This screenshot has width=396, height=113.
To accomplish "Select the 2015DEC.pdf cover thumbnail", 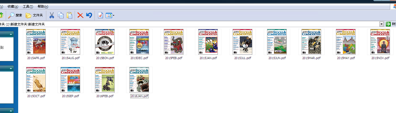I will point(139,42).
